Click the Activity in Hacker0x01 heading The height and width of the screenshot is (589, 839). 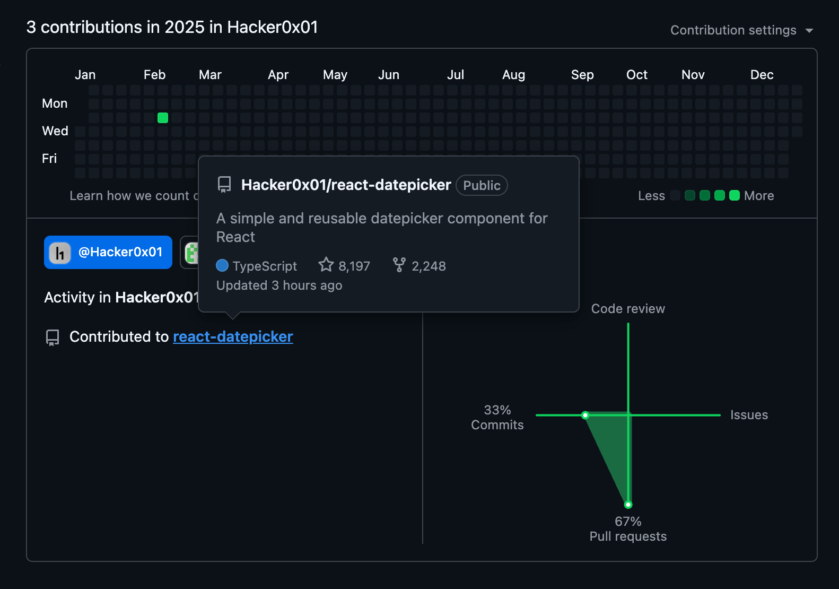point(121,297)
